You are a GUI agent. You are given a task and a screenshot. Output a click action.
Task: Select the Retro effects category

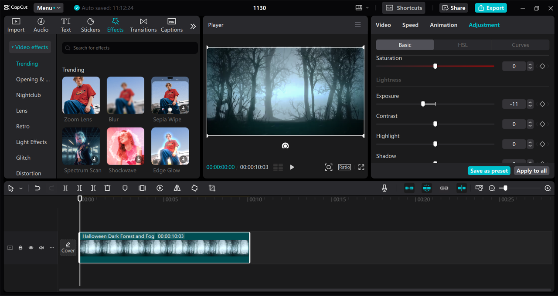[x=23, y=126]
